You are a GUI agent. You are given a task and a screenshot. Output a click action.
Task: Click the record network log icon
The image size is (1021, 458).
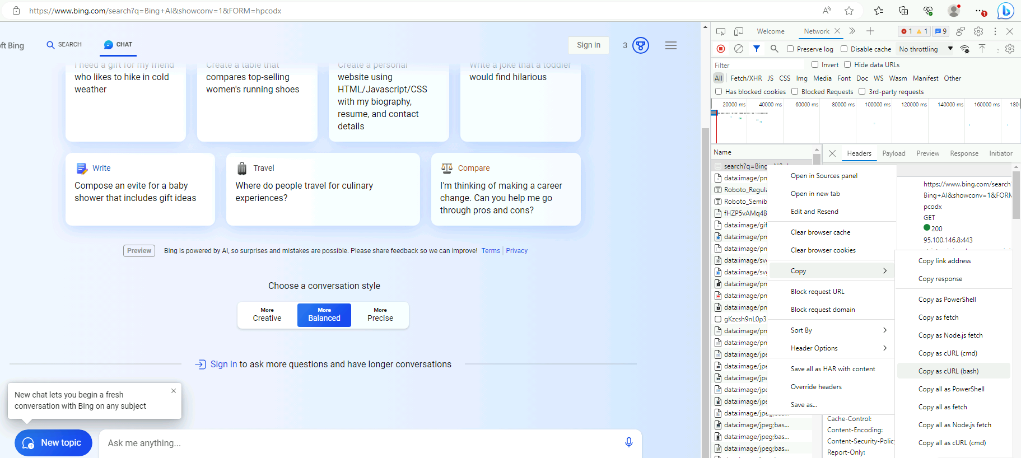721,49
